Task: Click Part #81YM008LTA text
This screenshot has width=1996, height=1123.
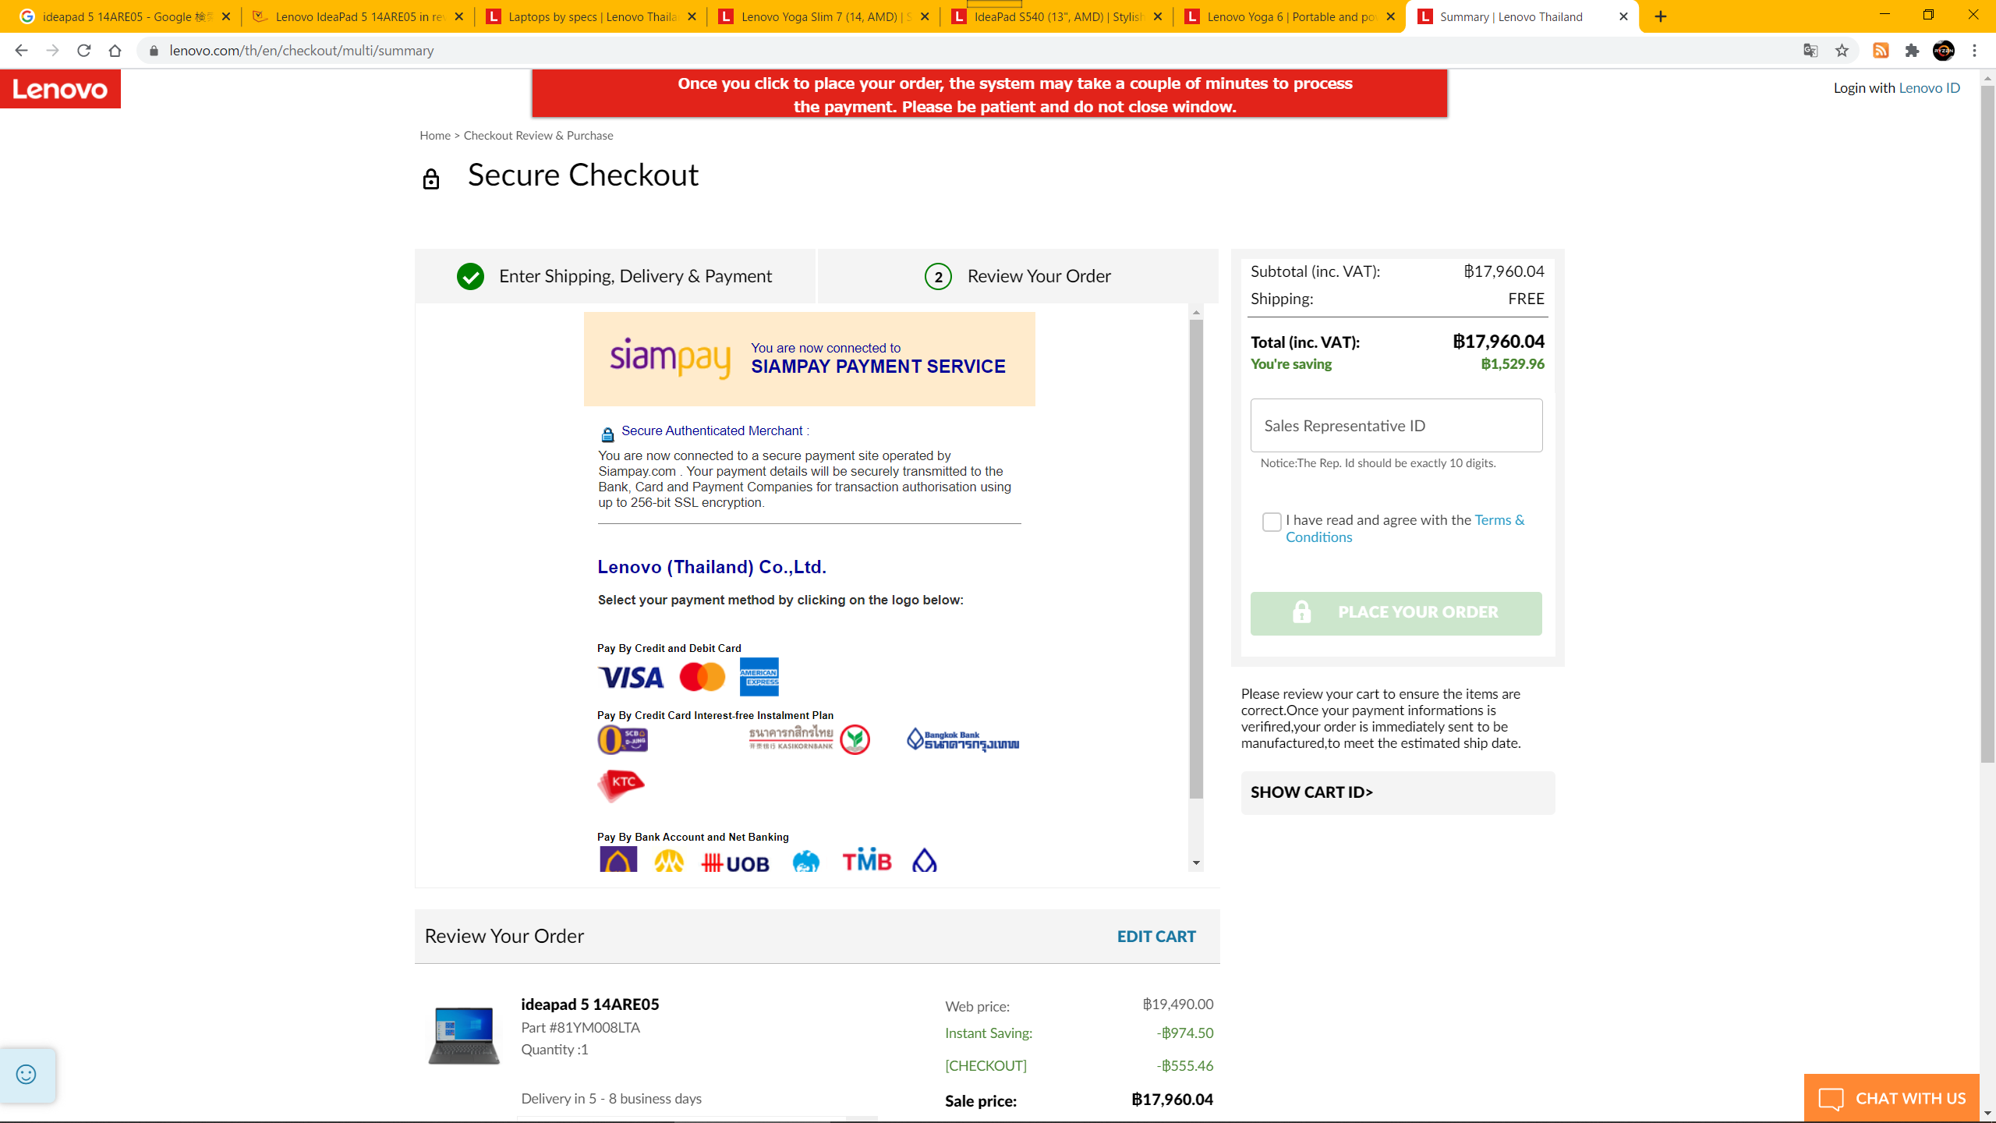Action: point(580,1028)
